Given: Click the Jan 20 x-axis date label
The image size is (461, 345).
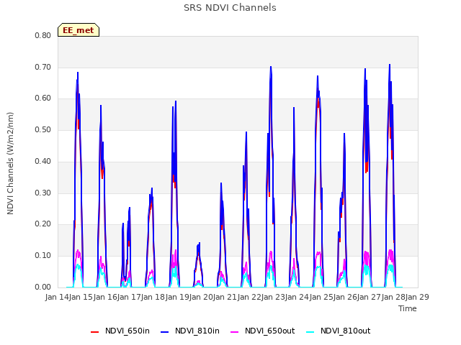Looking at the screenshot, I should click(201, 297).
